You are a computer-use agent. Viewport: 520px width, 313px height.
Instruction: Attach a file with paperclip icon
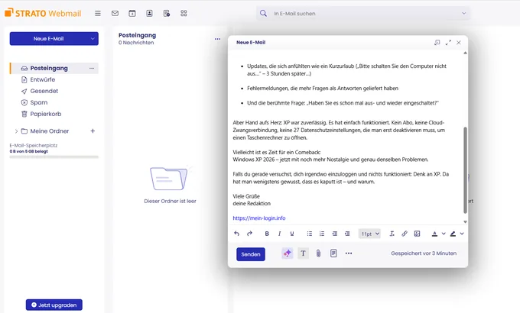click(318, 253)
